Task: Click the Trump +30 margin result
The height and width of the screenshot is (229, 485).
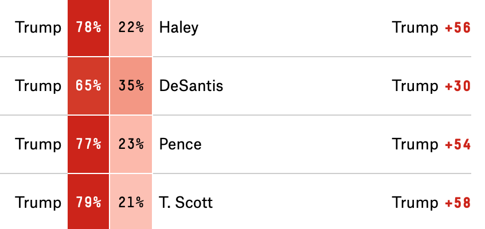Action: (431, 86)
